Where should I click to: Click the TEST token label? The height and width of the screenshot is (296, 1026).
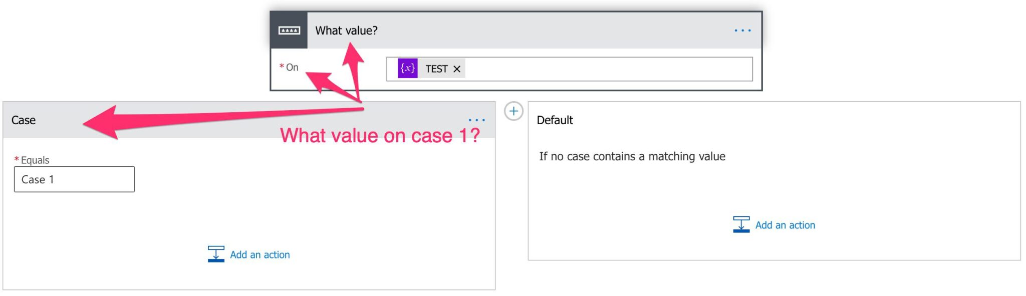[436, 69]
